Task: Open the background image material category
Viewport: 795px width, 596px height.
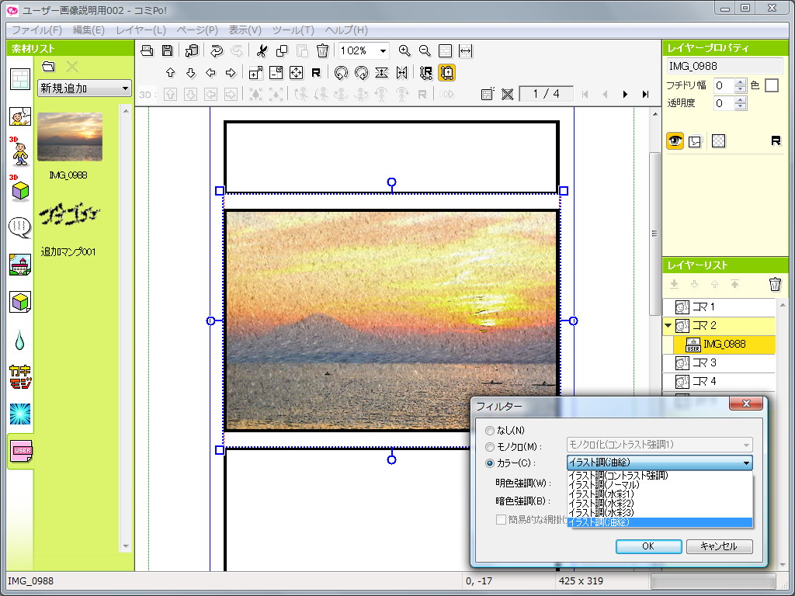Action: point(20,265)
